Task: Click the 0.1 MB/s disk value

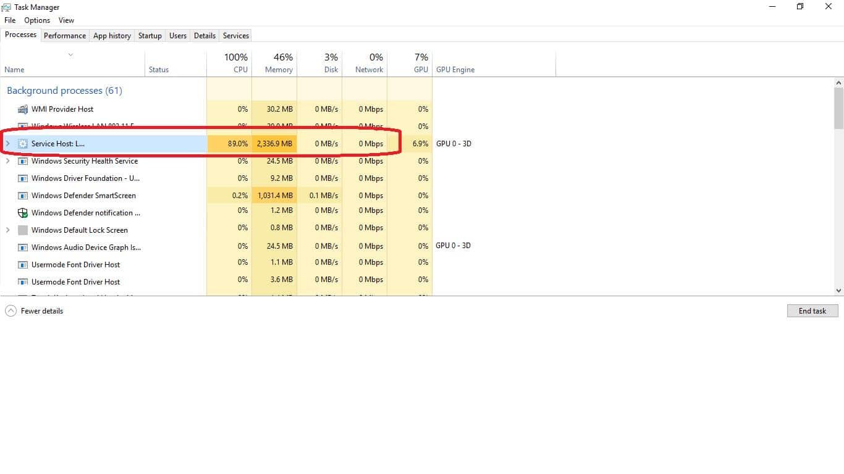Action: click(x=324, y=196)
